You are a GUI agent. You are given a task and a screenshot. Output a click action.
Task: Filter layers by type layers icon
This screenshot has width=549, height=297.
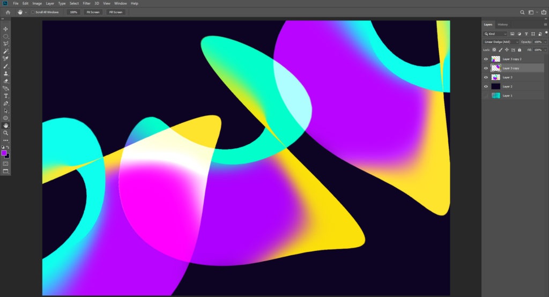click(526, 34)
